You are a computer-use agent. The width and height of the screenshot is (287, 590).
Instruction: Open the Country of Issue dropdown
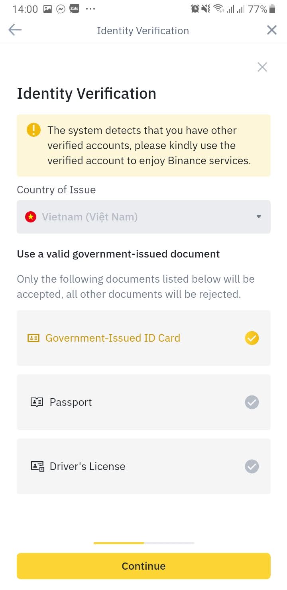coord(143,217)
